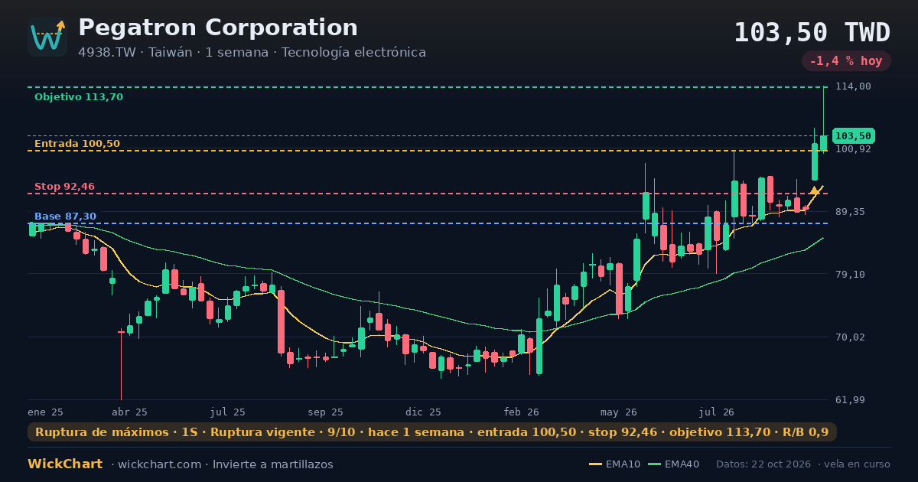Click the 'Entrada 100,50' line label

77,144
